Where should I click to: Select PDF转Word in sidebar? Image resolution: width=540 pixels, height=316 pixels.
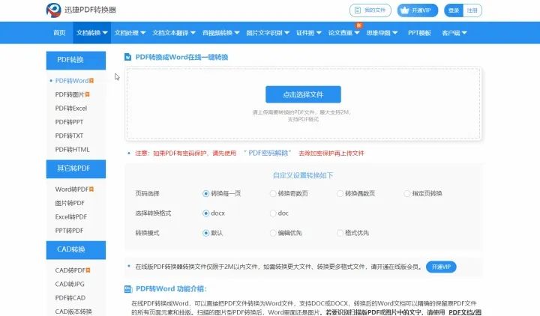72,81
